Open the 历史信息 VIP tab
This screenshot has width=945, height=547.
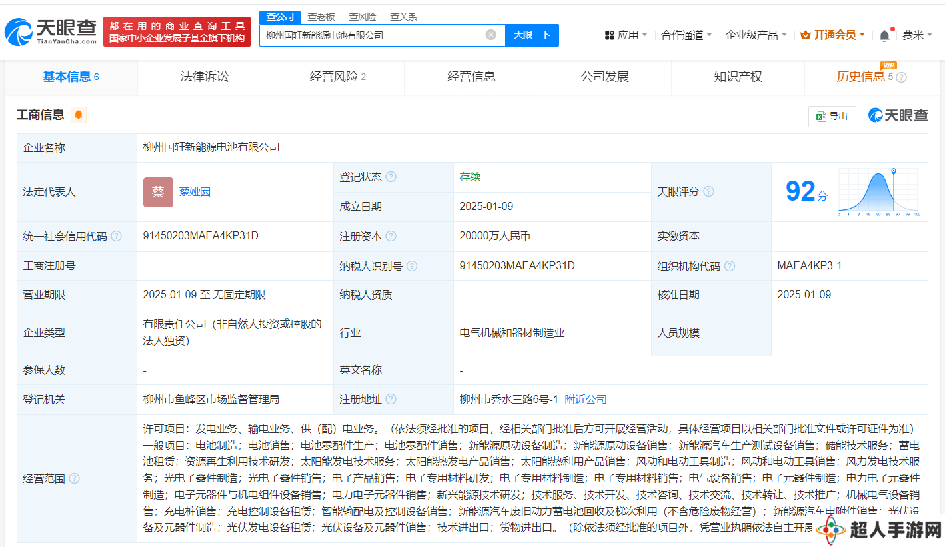(x=872, y=77)
